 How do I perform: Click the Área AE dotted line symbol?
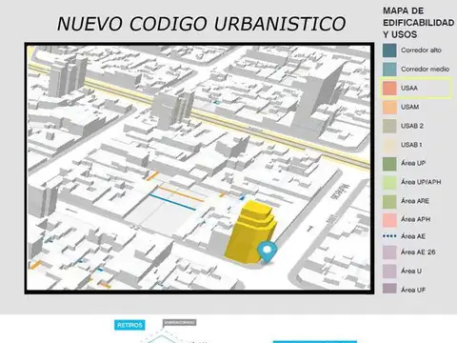point(389,236)
